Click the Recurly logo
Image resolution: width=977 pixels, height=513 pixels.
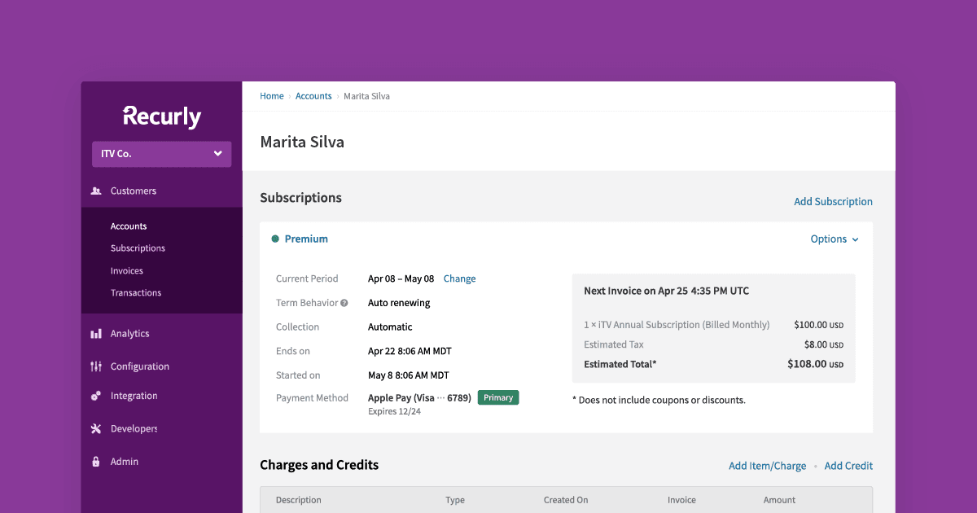[x=161, y=116]
